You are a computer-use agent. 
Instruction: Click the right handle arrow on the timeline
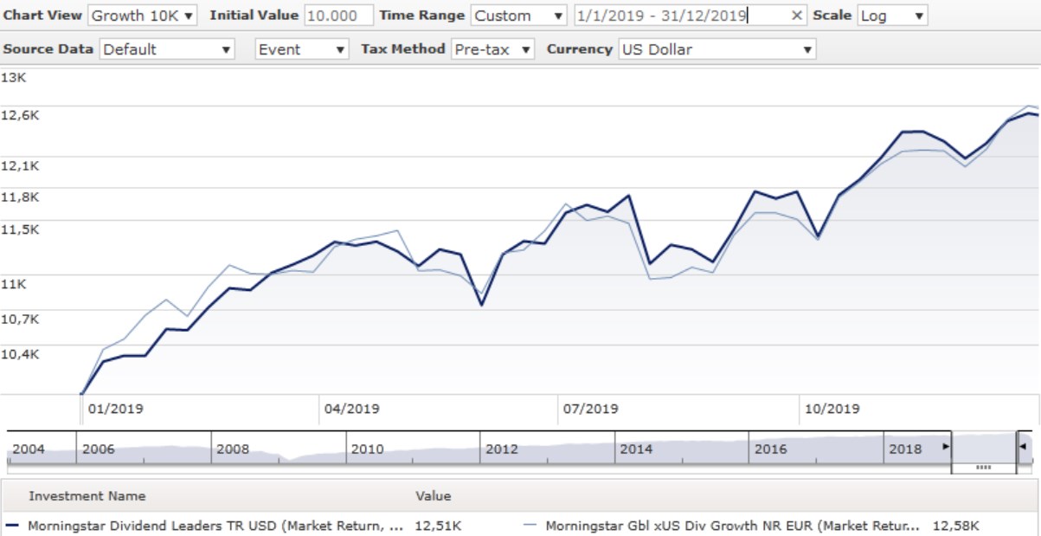point(1024,447)
